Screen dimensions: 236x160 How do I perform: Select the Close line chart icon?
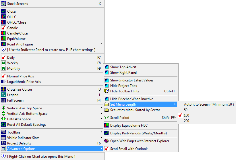pos(3,12)
